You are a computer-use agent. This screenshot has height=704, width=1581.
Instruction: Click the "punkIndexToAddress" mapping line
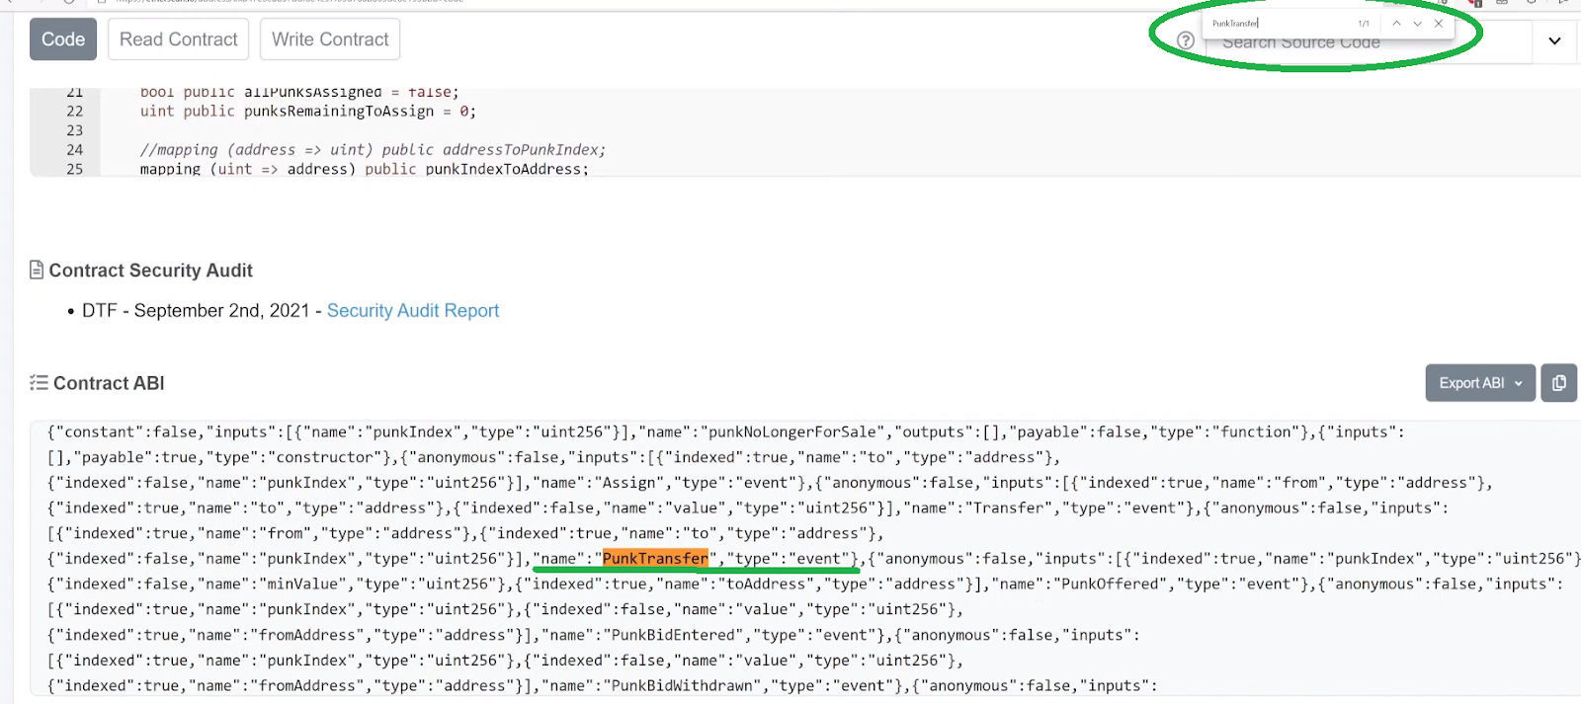click(x=364, y=169)
